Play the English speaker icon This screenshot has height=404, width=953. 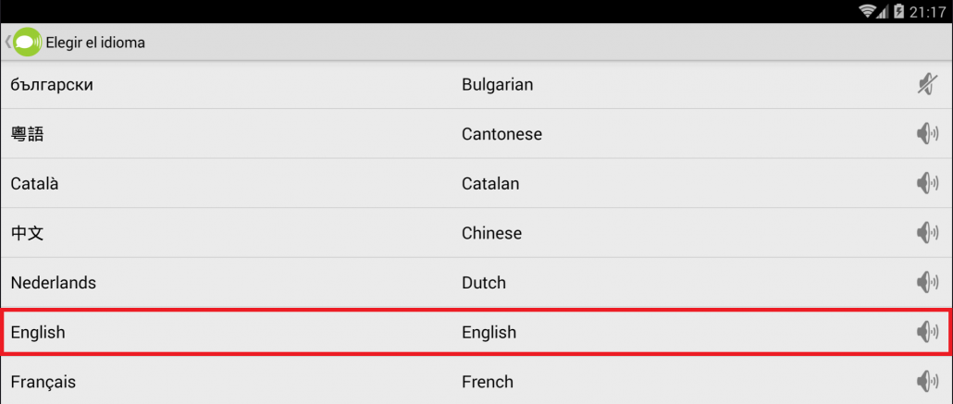click(927, 332)
